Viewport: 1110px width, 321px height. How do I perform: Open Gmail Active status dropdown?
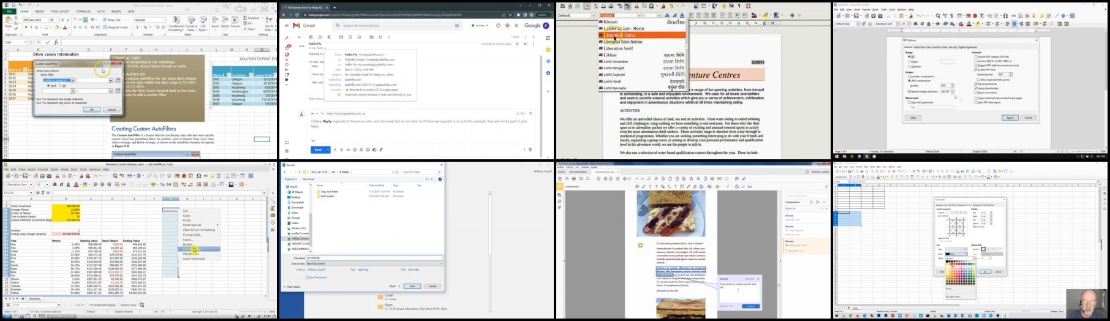click(x=480, y=25)
